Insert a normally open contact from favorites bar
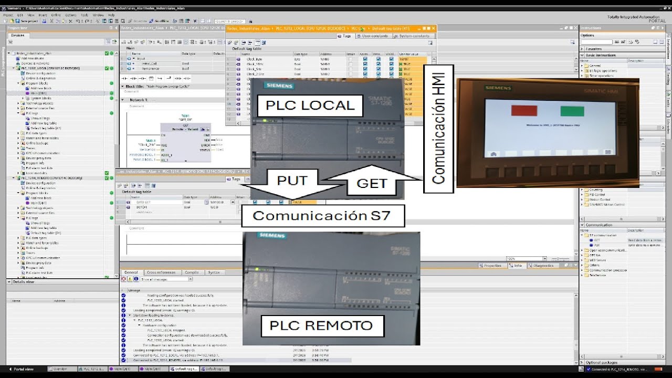This screenshot has width=672, height=378. click(x=124, y=79)
